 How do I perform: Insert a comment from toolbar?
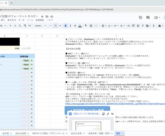pyautogui.click(x=133, y=26)
